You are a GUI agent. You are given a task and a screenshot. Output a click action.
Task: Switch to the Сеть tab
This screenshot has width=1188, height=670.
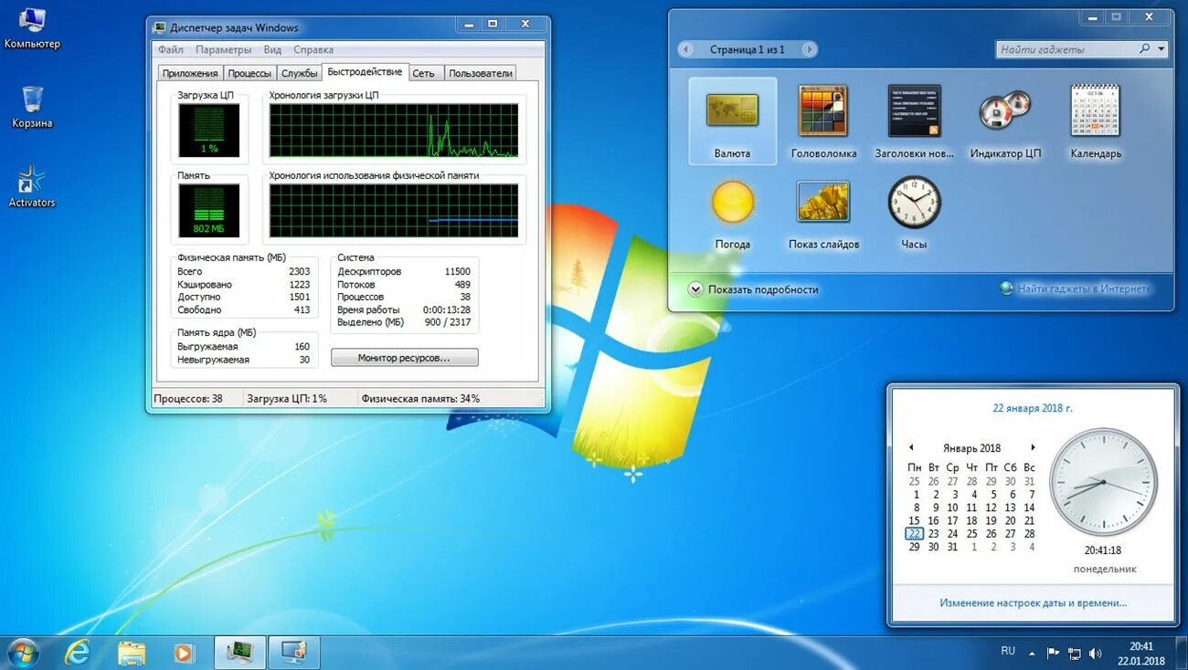click(x=423, y=73)
